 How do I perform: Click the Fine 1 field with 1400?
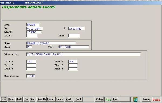click(73, 62)
